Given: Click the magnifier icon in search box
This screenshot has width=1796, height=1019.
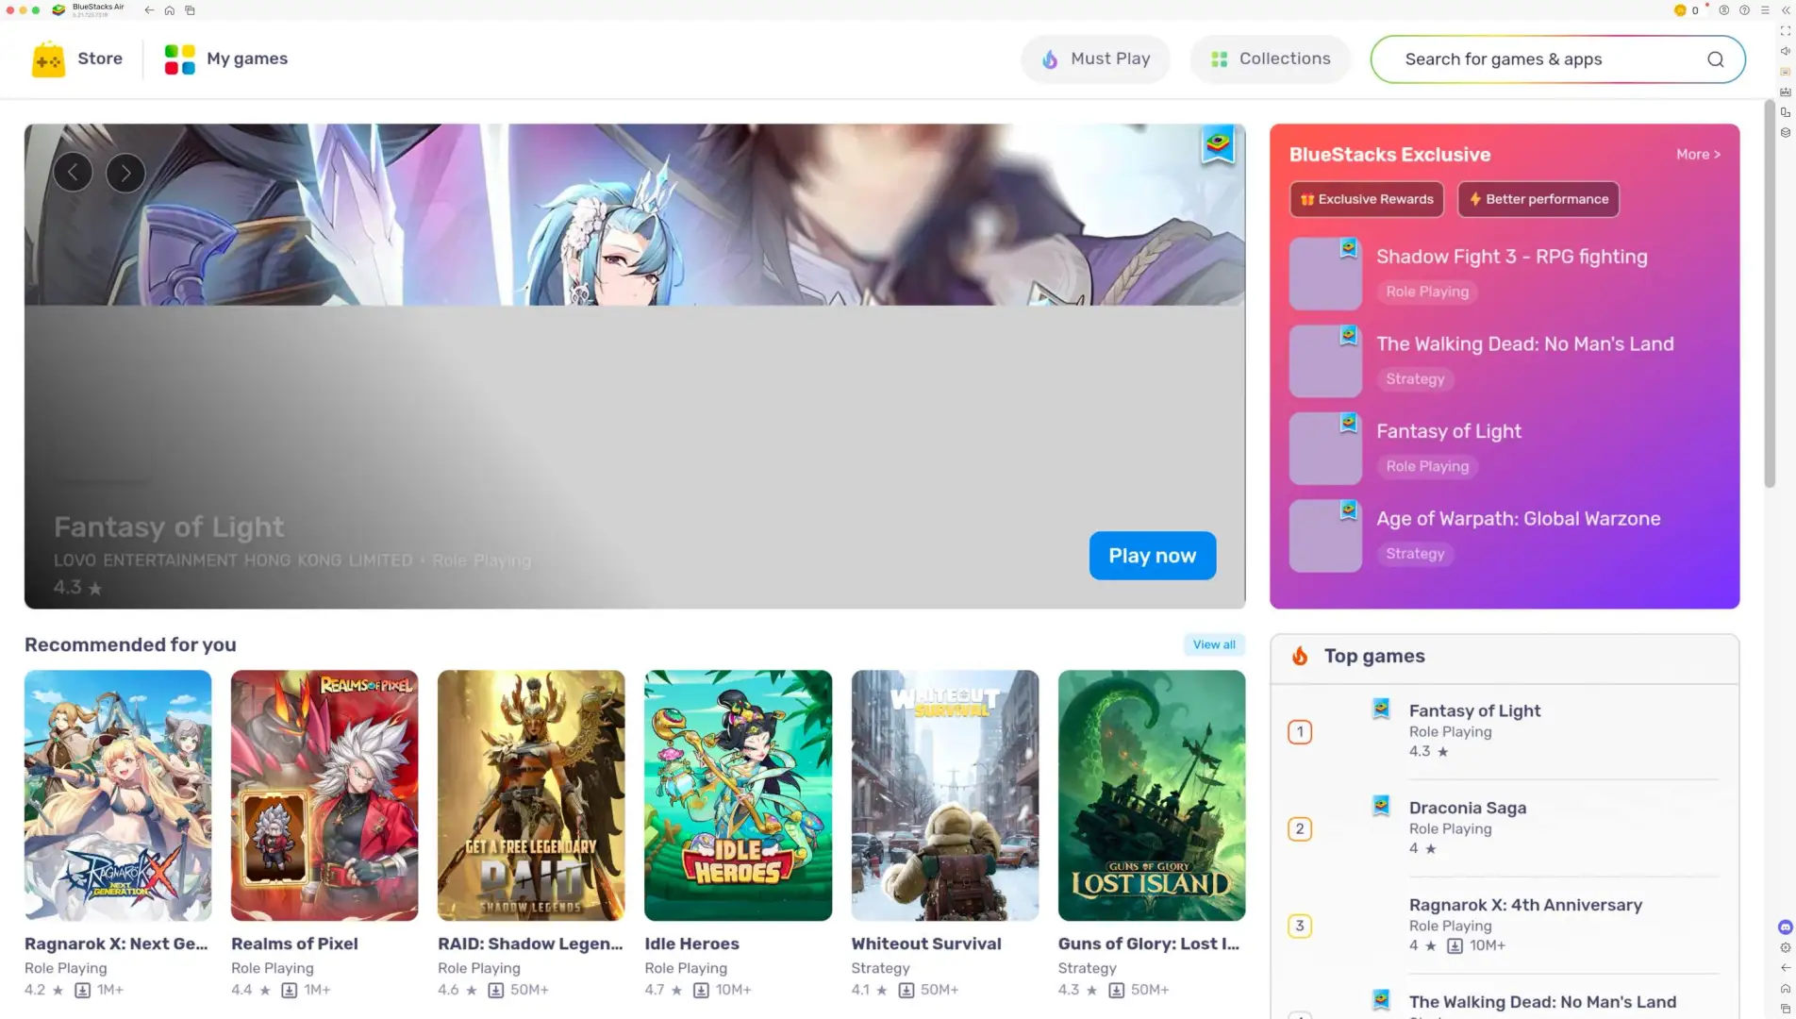Looking at the screenshot, I should (x=1716, y=59).
